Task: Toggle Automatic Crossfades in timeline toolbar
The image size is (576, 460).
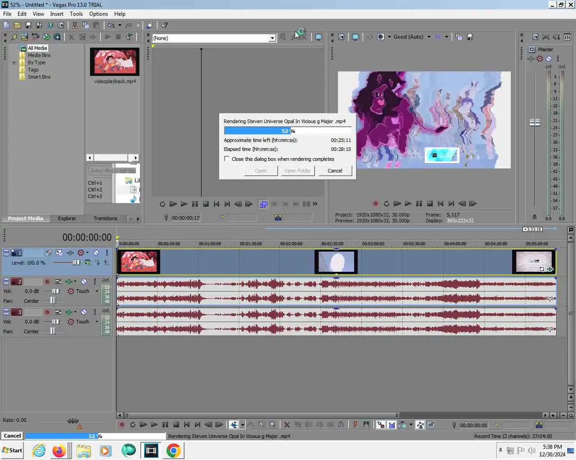Action: (x=391, y=425)
